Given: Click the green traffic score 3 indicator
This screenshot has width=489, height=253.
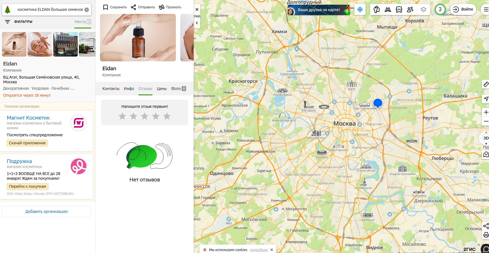Looking at the screenshot, I should click(440, 9).
